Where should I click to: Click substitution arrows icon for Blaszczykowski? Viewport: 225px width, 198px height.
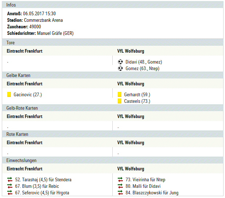[x=120, y=193]
